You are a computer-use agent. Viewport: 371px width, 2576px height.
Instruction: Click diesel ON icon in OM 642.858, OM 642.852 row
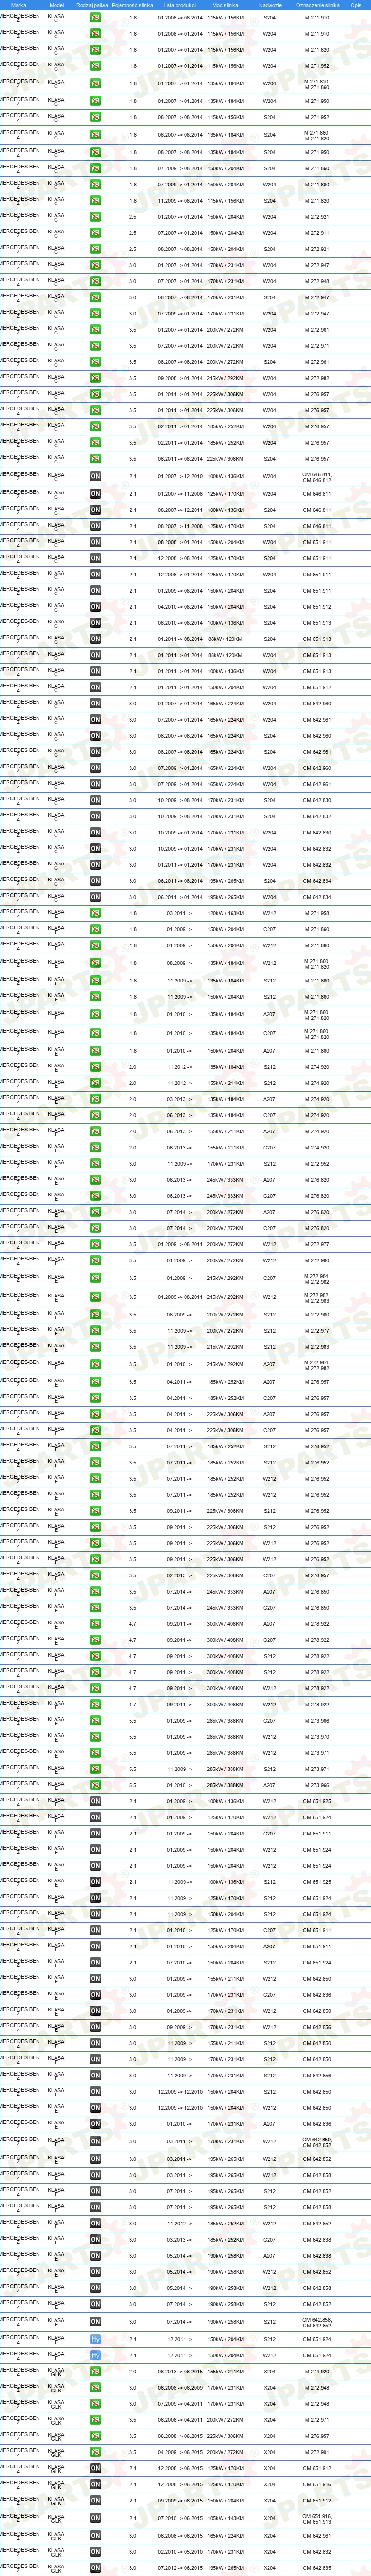(95, 2322)
